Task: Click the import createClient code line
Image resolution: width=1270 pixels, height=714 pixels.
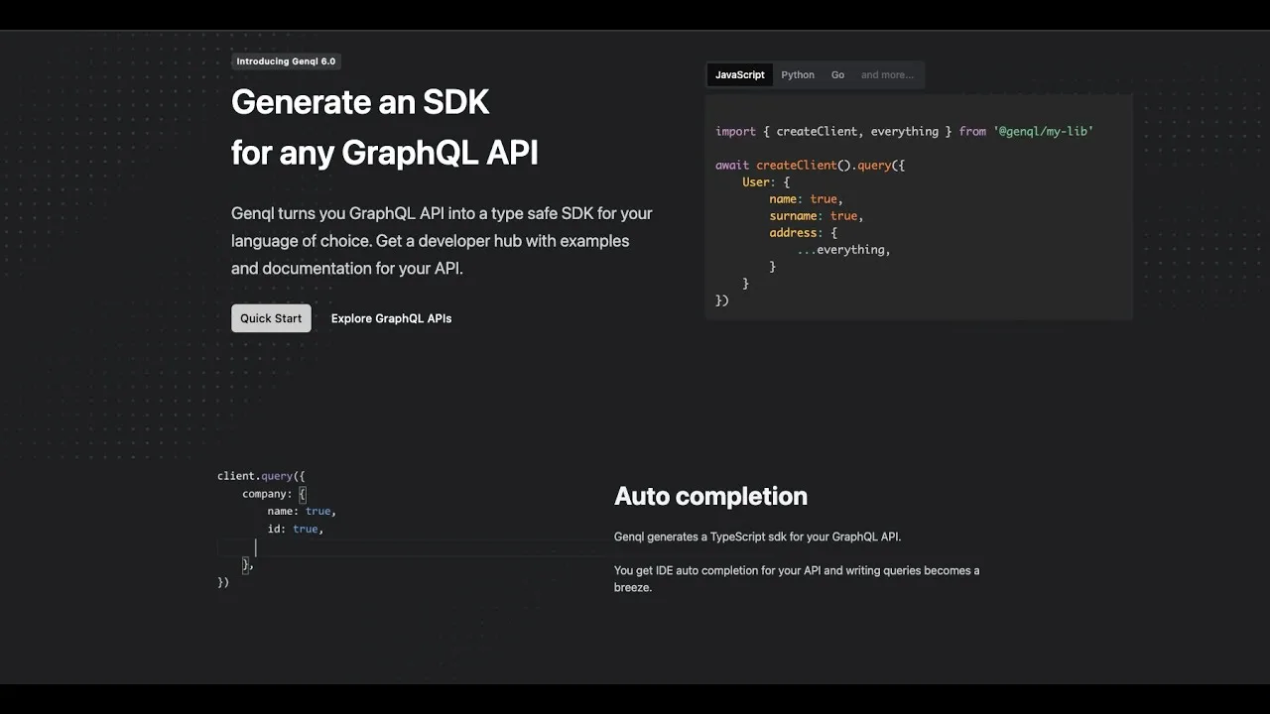Action: [x=904, y=131]
